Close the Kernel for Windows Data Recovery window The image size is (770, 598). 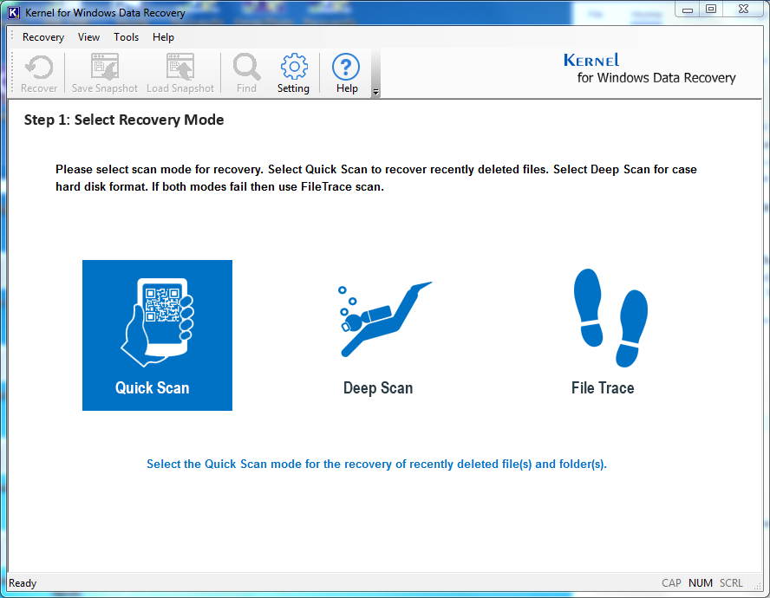pos(743,10)
